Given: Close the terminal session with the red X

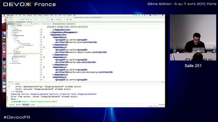Looking at the screenshot, I should click(x=9, y=86).
